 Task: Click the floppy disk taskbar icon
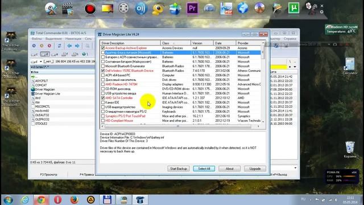coord(107,200)
